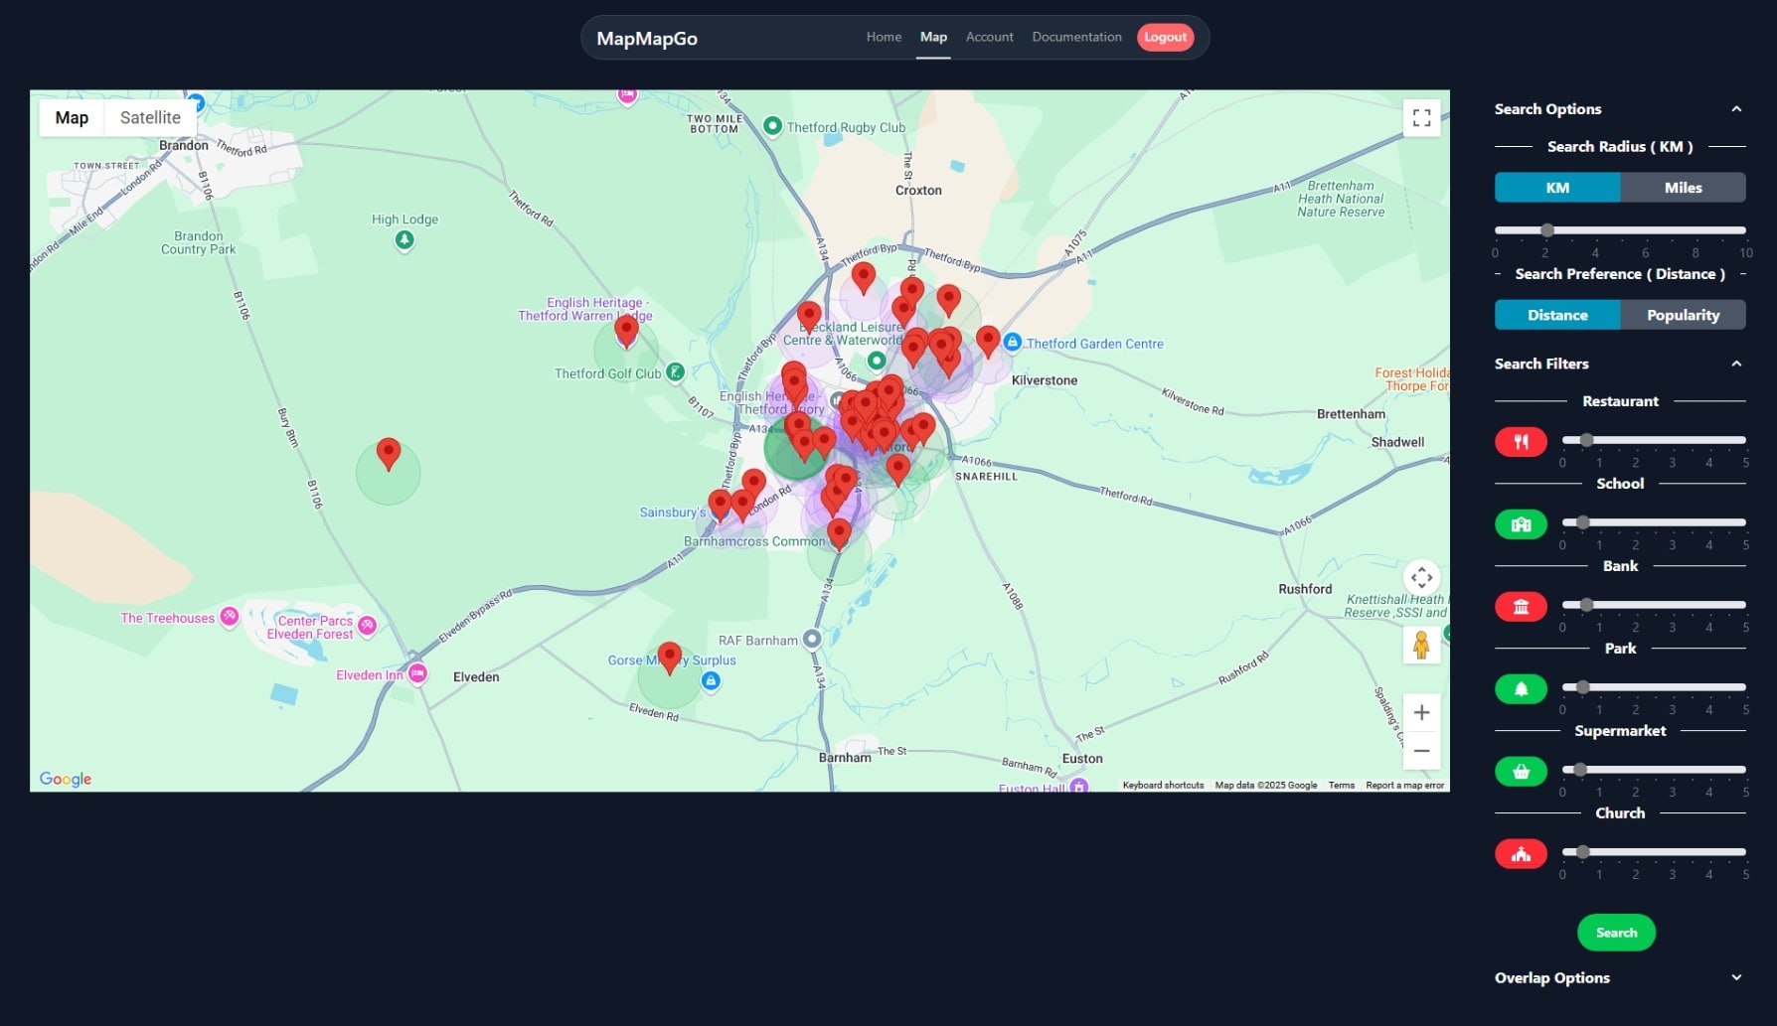
Task: Click the red pin at Gorse Military Surplus
Action: tap(670, 658)
